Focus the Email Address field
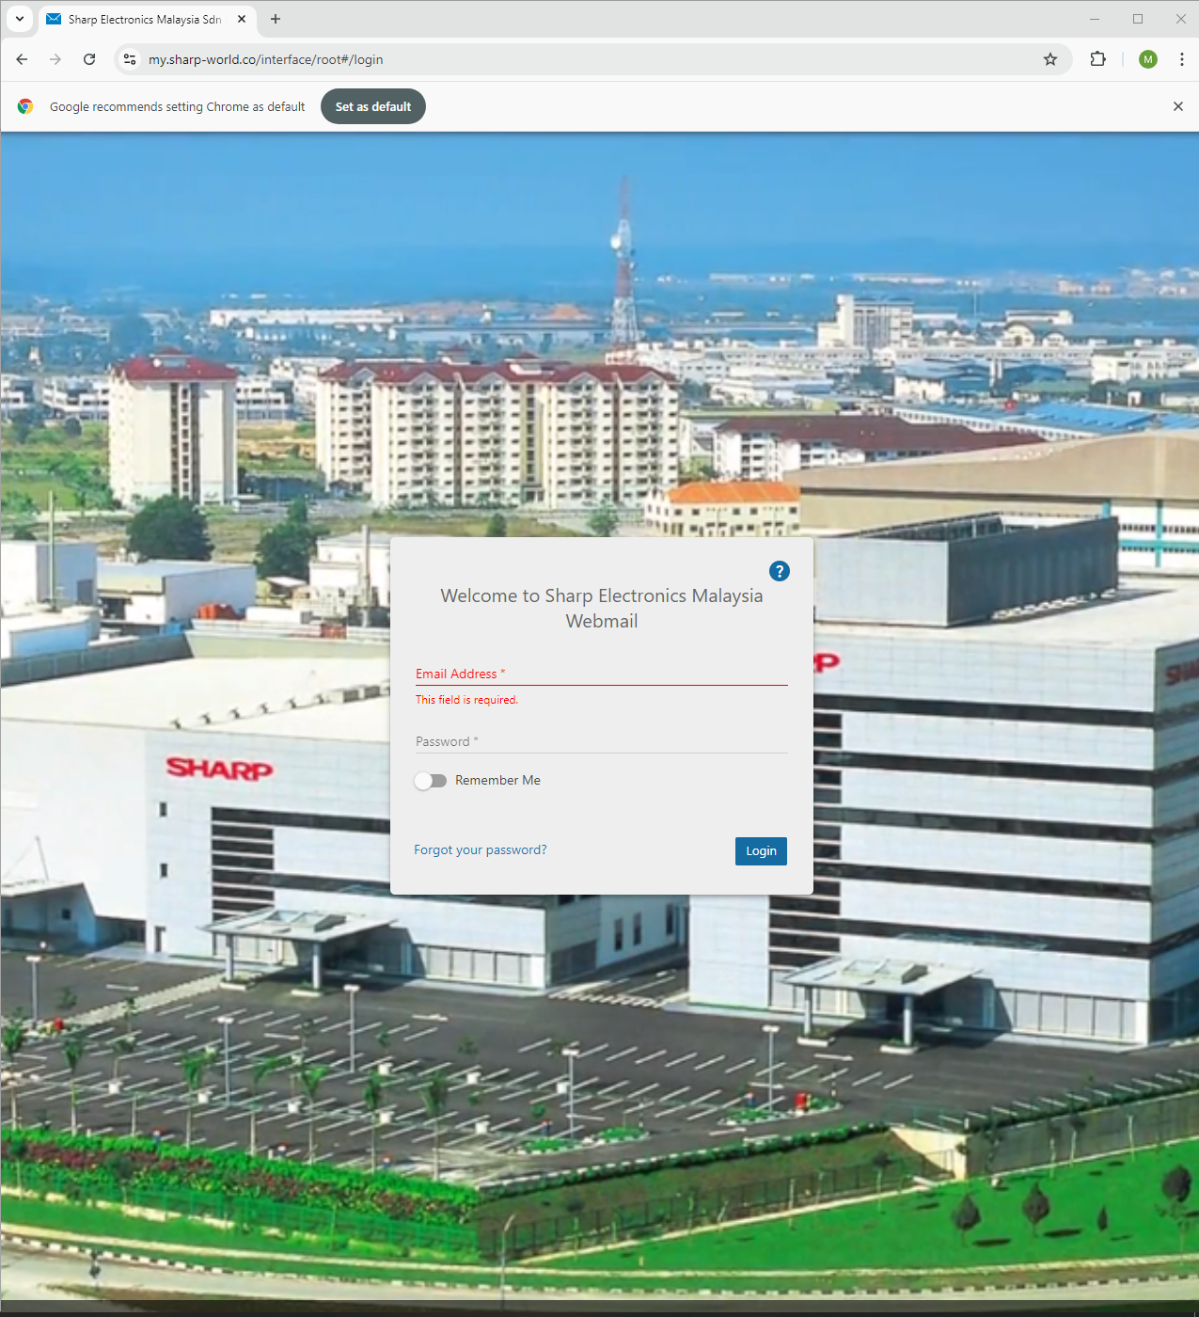1199x1317 pixels. (602, 674)
